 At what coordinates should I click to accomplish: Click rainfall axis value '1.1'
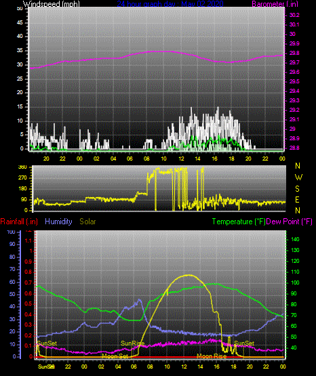click(28, 241)
